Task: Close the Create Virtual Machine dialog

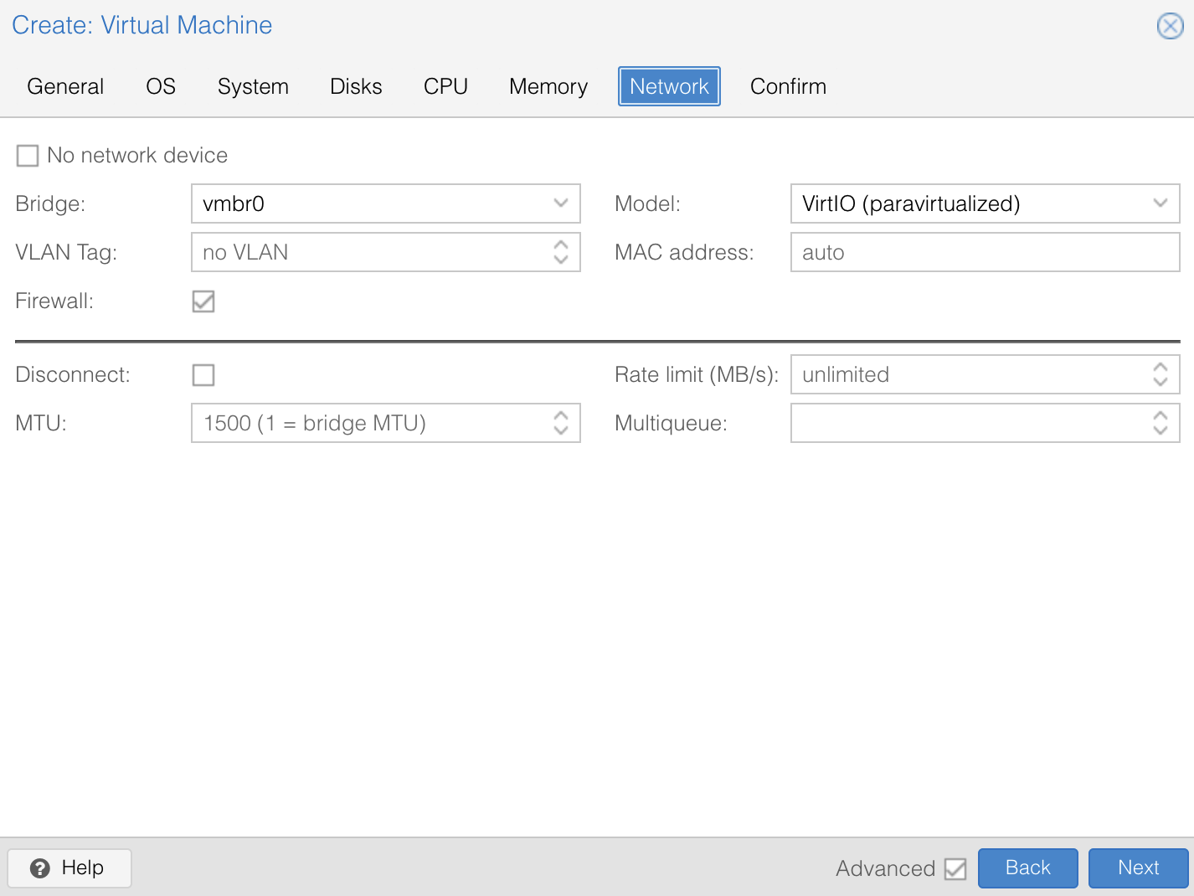Action: [1170, 26]
